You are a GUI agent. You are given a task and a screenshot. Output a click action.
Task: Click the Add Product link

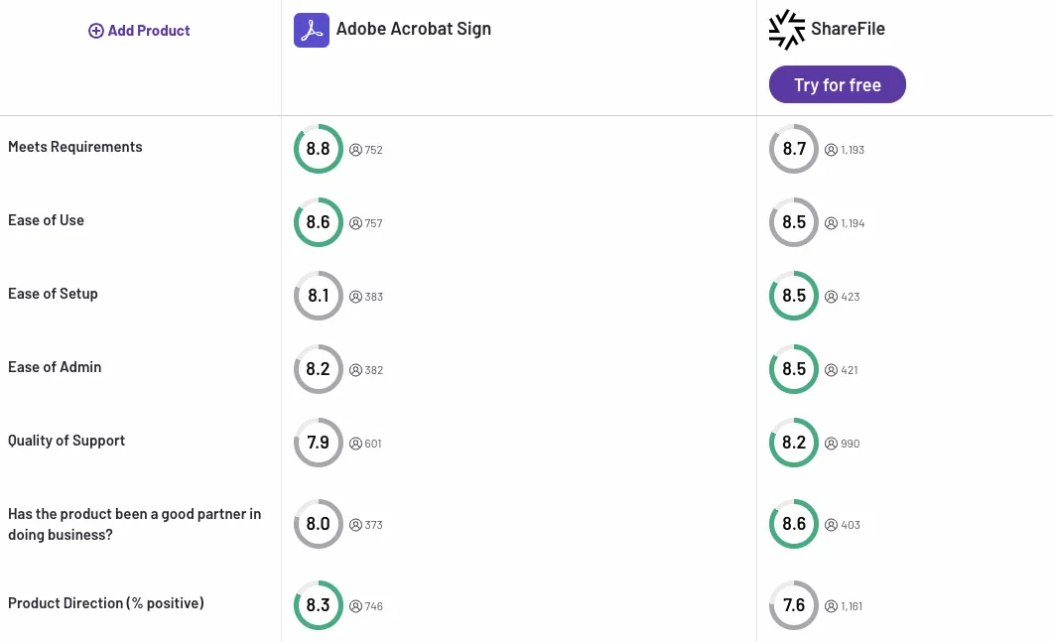(138, 31)
